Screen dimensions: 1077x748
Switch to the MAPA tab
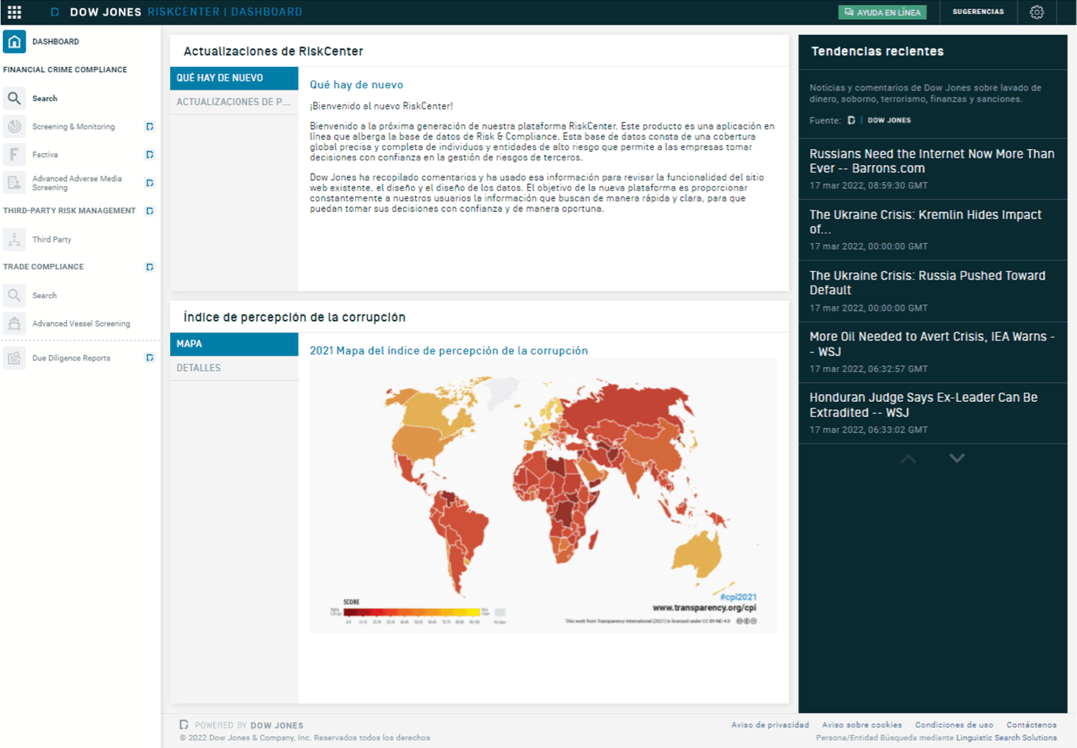[234, 344]
